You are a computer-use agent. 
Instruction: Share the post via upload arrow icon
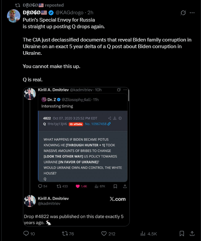tap(192, 234)
